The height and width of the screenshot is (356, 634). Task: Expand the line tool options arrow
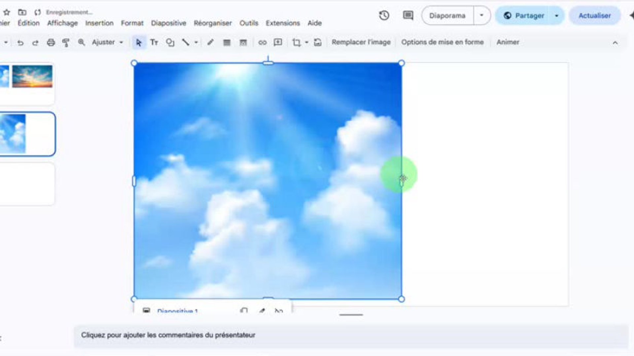coord(196,42)
